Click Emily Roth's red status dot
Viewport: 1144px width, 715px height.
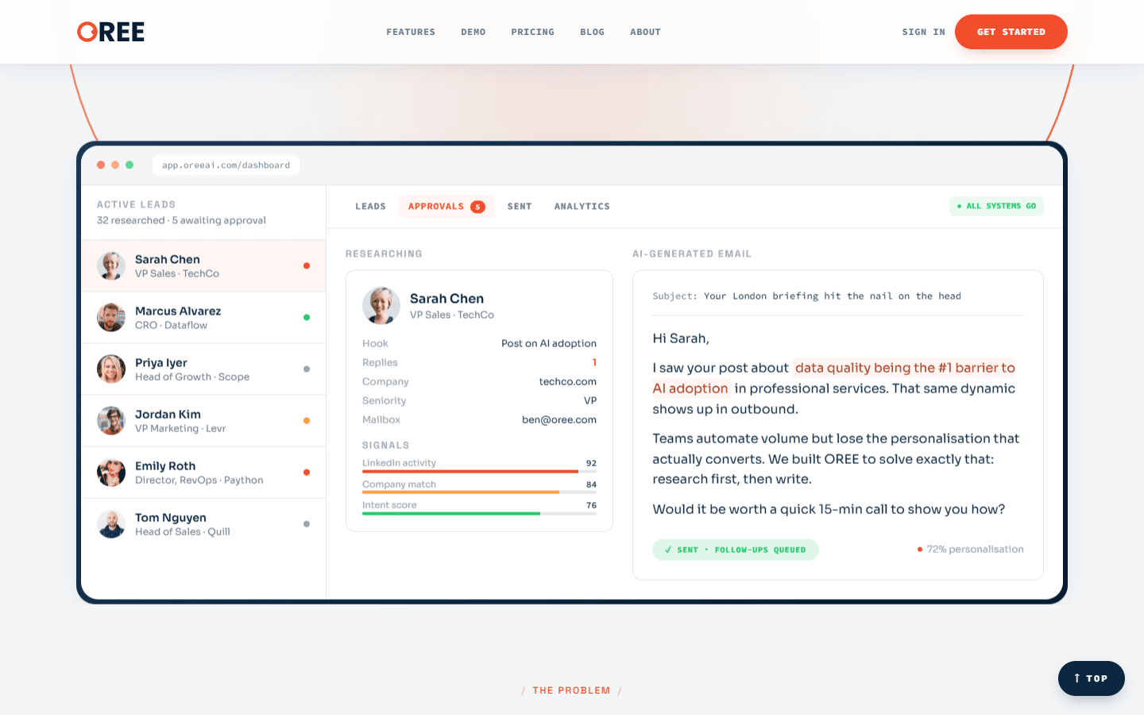[x=307, y=473]
